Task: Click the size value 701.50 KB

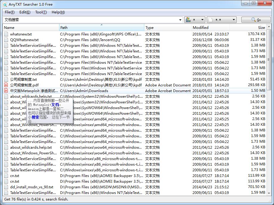Action: click(257, 187)
